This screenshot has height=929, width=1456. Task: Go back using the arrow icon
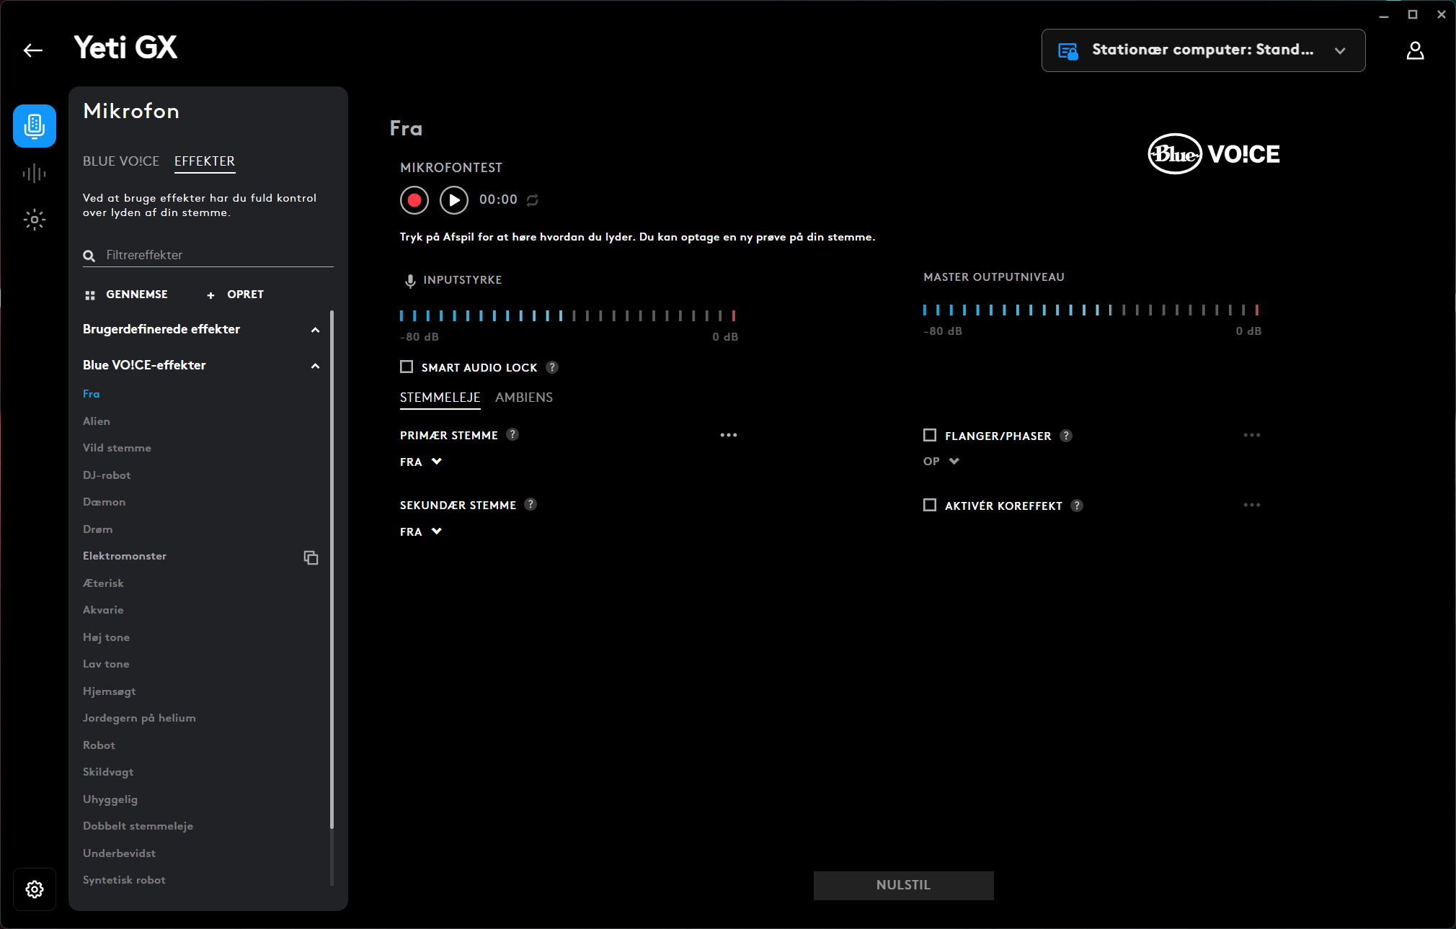[33, 50]
